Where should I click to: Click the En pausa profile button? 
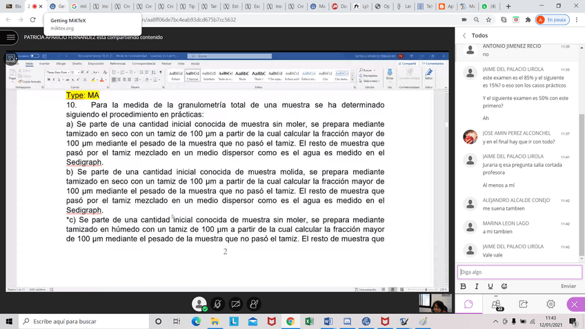pos(551,20)
